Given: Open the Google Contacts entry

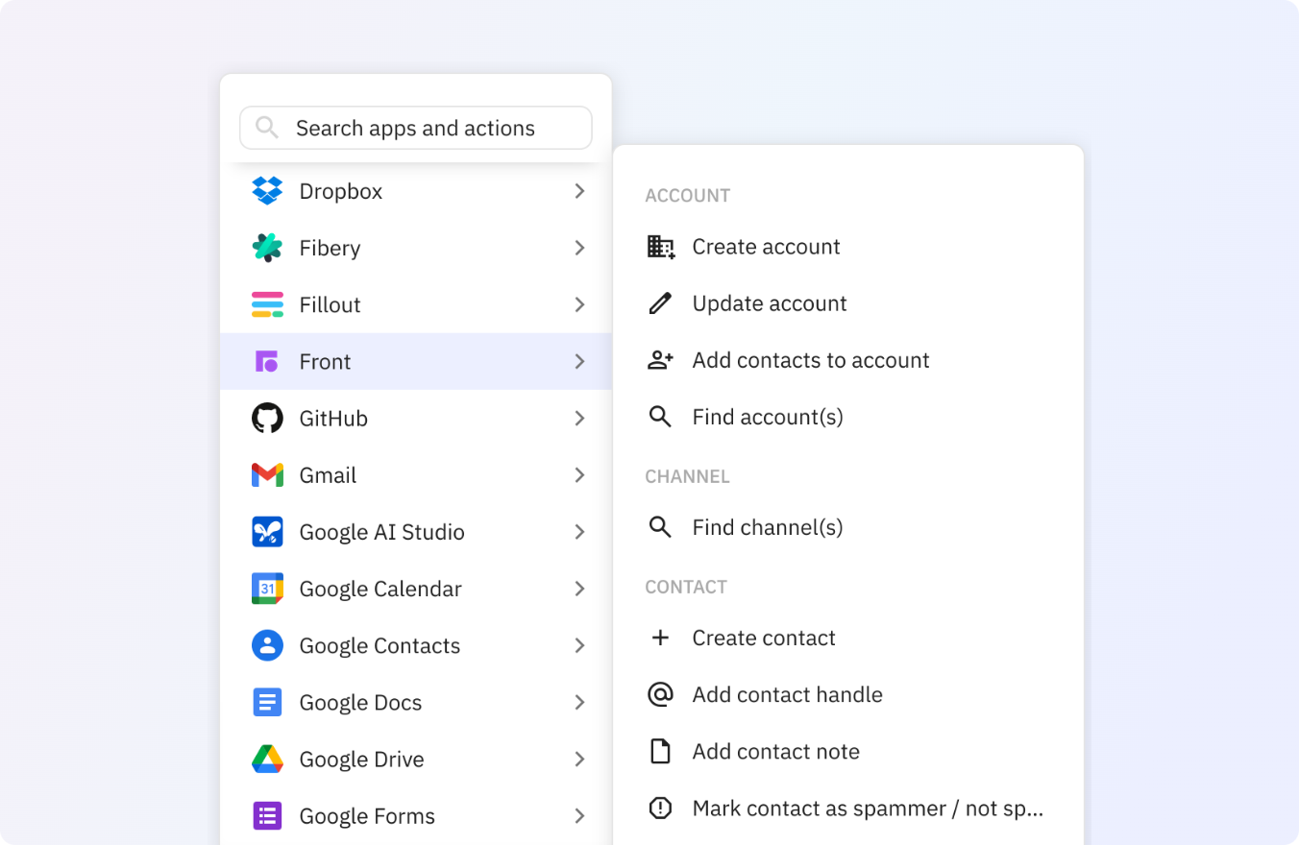Looking at the screenshot, I should pyautogui.click(x=416, y=645).
